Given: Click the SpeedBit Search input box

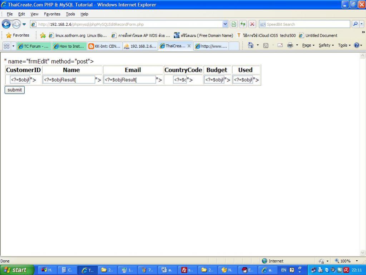Looking at the screenshot, I should pos(305,24).
